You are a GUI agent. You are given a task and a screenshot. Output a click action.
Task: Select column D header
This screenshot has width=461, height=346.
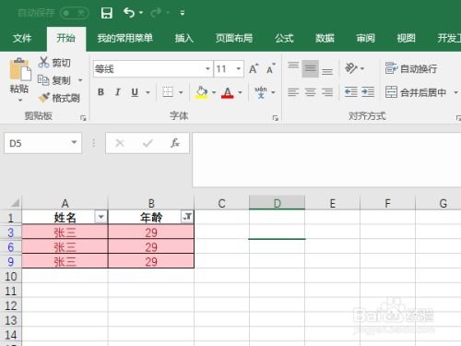point(277,203)
